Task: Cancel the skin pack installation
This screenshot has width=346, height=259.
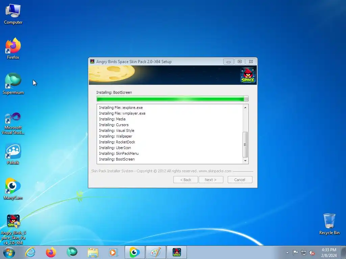Action: [240, 180]
